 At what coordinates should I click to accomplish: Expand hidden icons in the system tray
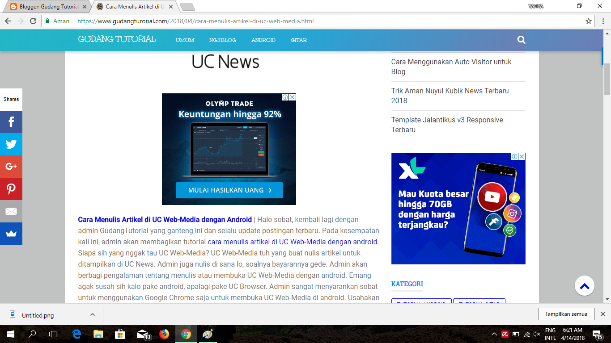494,334
